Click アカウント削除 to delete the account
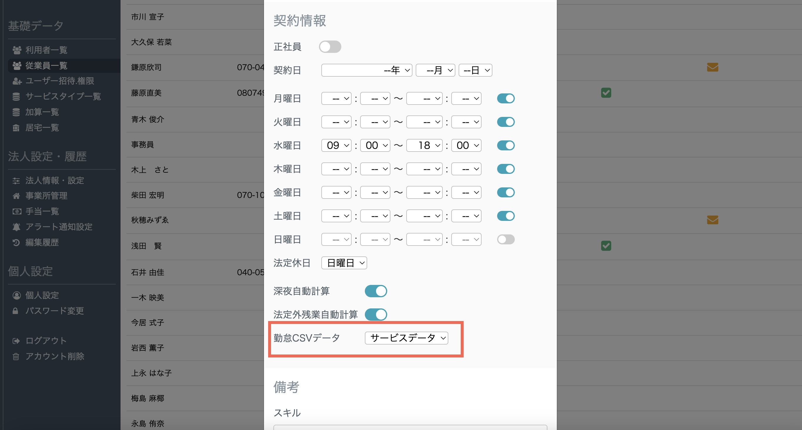802x430 pixels. (x=54, y=356)
